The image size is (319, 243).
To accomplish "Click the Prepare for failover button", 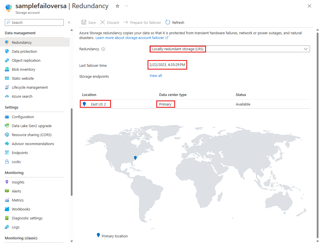I will [x=142, y=22].
